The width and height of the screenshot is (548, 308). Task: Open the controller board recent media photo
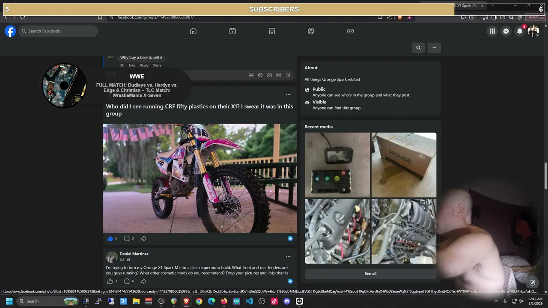click(337, 165)
